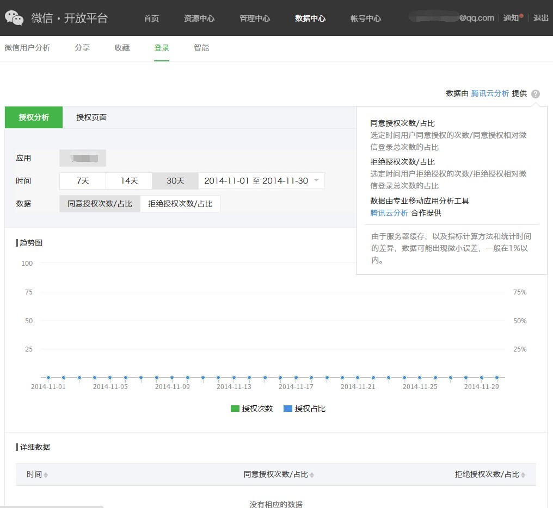The width and height of the screenshot is (553, 508).
Task: Sort by 同意授权次数/占比 column arrows
Action: pyautogui.click(x=312, y=475)
